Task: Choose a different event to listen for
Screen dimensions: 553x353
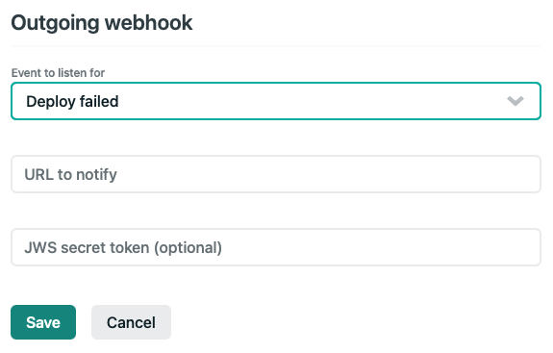Action: click(x=276, y=101)
